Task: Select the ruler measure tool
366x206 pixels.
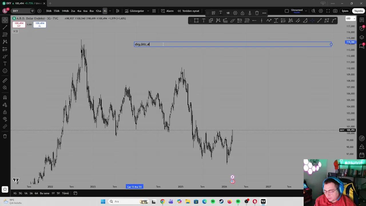Action: pyautogui.click(x=5, y=81)
